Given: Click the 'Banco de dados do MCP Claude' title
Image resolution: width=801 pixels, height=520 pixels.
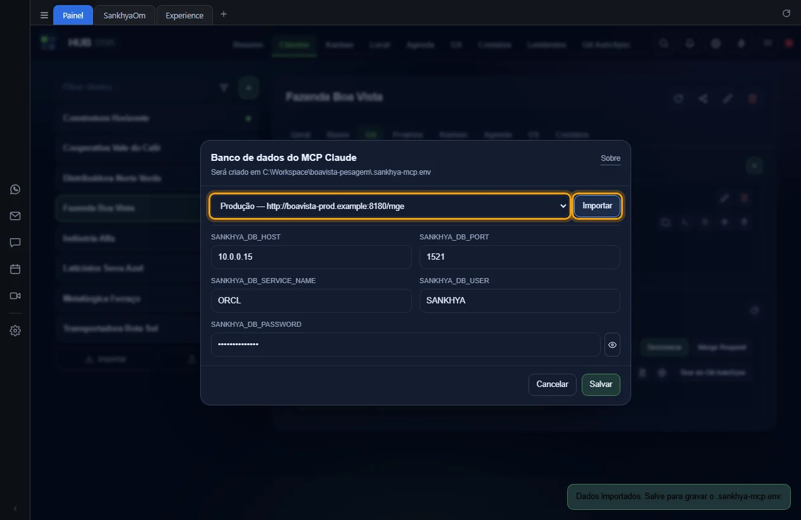Looking at the screenshot, I should pos(284,158).
